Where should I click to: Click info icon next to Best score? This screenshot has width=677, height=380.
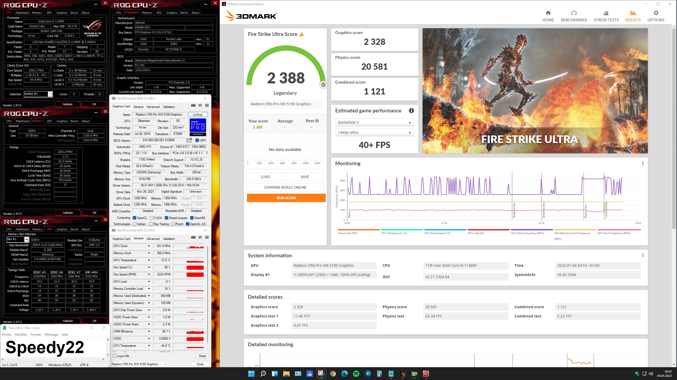click(317, 121)
